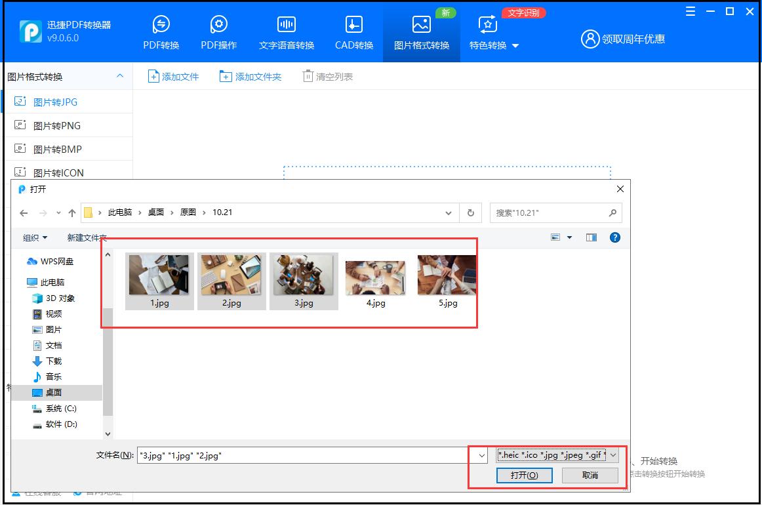Select 此电脑 in navigation tree
762x505 pixels.
pyautogui.click(x=46, y=283)
